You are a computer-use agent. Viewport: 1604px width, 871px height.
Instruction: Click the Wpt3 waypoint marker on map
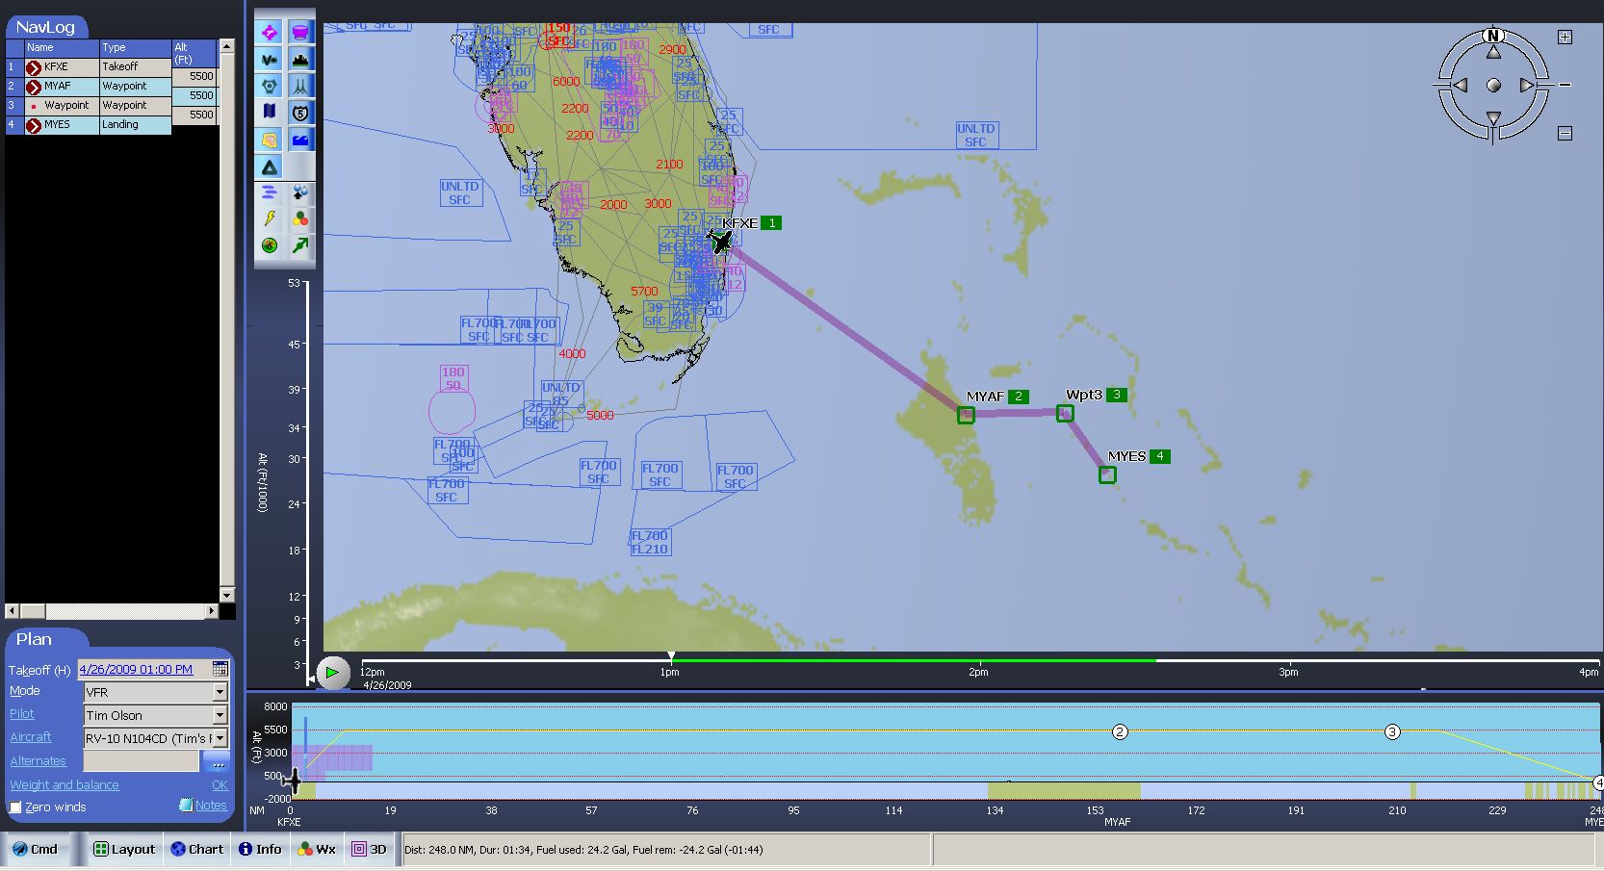(x=1065, y=413)
